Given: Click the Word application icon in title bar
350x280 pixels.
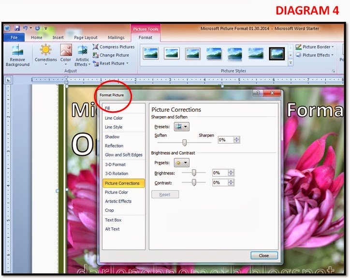Looking at the screenshot, I should [x=7, y=28].
